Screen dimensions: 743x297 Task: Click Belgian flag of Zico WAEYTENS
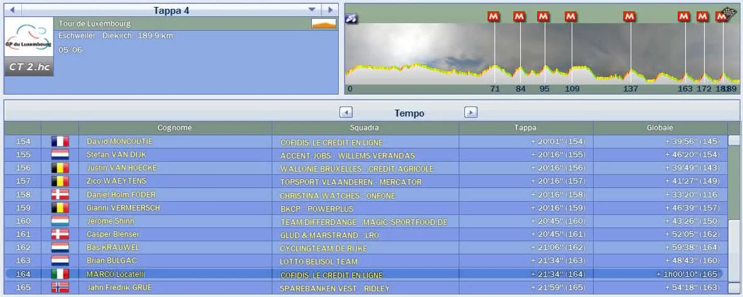point(60,181)
